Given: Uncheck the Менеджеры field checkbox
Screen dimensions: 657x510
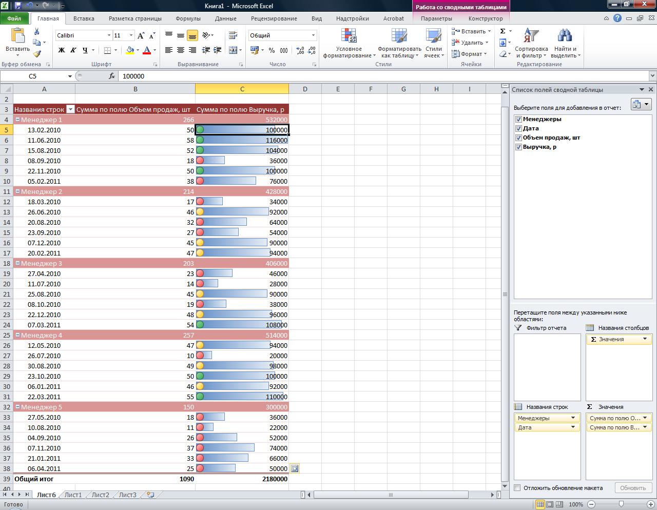Looking at the screenshot, I should coord(518,119).
